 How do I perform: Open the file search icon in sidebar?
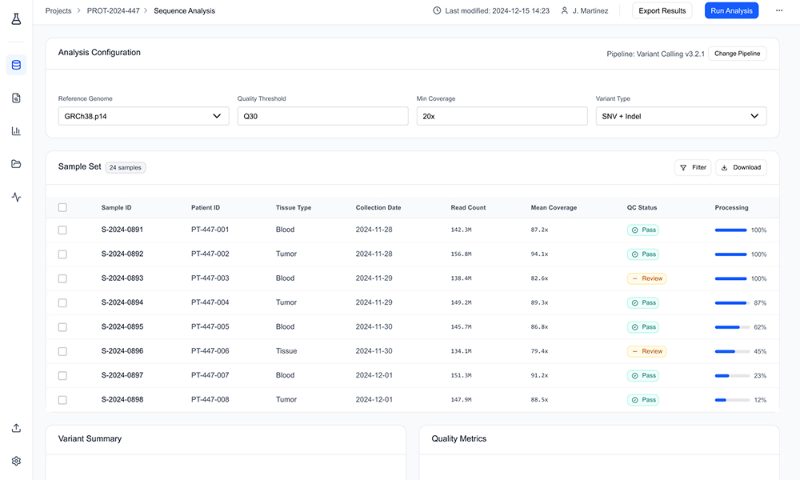16,98
